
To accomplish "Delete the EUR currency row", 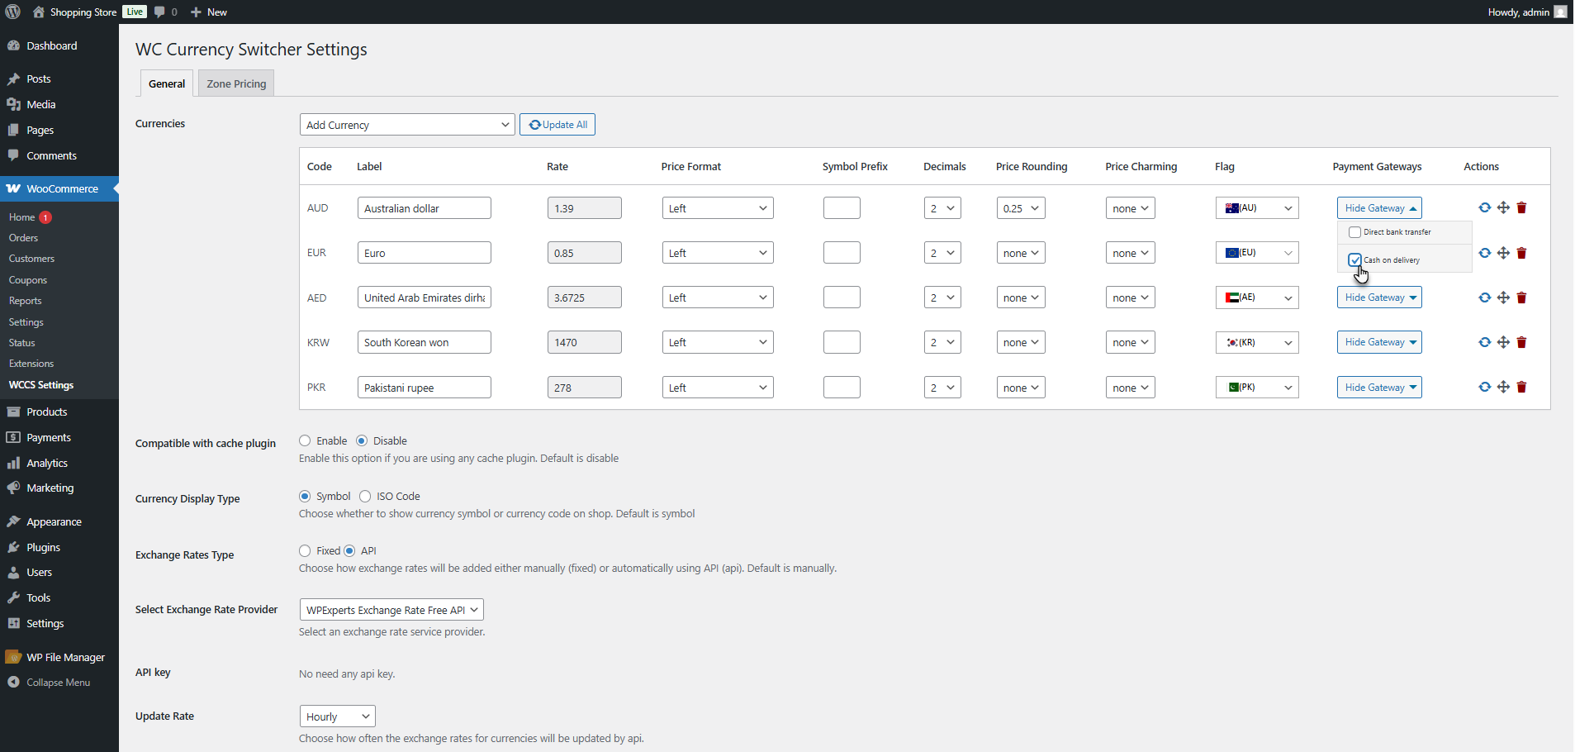I will click(x=1521, y=253).
